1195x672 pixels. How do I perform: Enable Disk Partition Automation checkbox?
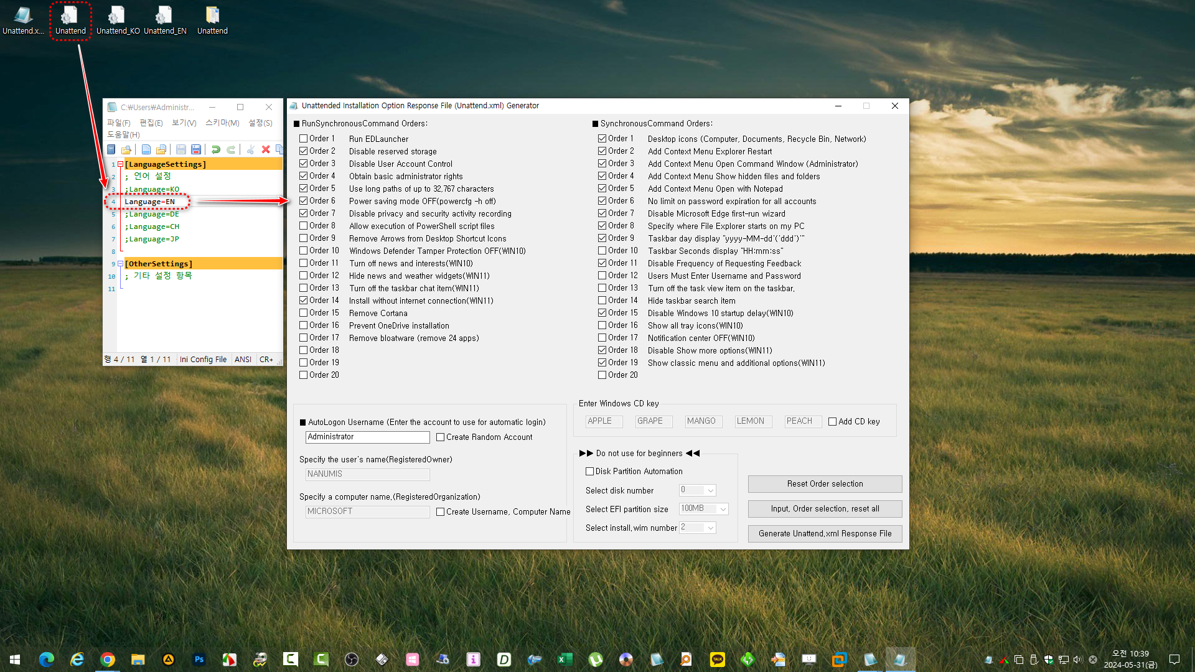click(590, 472)
